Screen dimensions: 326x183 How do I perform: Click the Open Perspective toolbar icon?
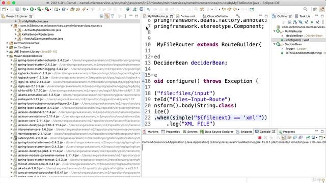315,9
